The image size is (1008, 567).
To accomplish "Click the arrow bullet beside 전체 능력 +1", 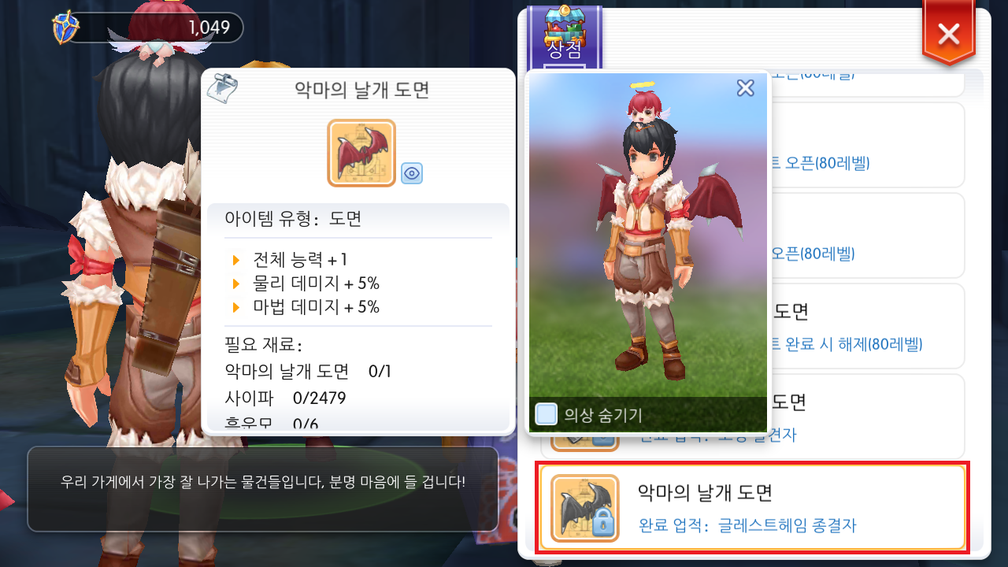I will 235,261.
